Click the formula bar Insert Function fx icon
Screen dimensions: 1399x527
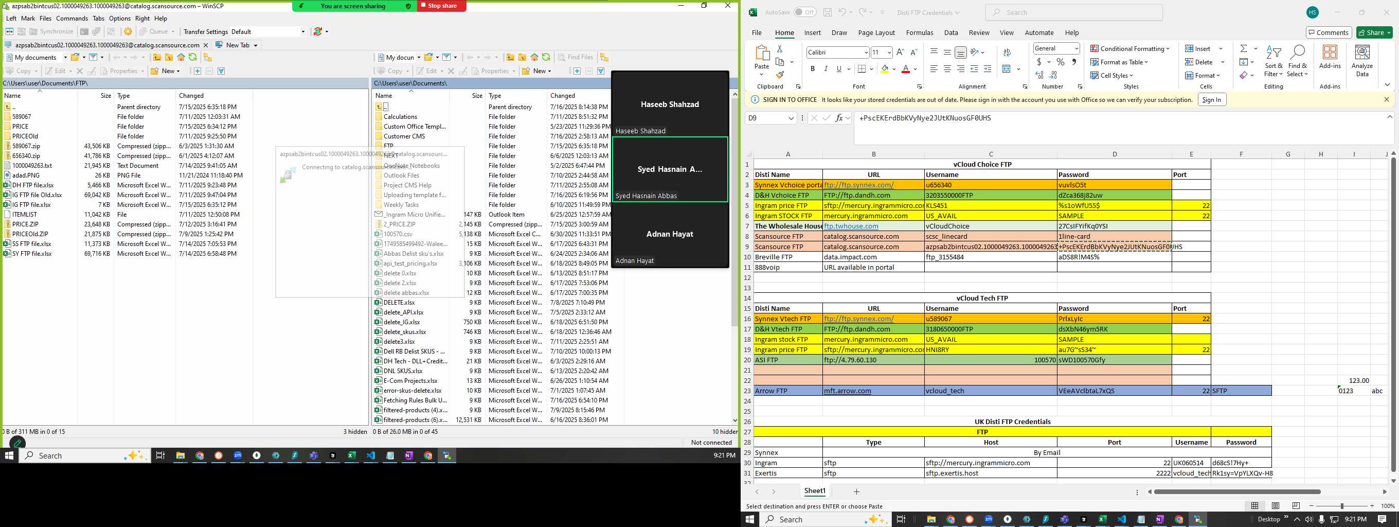(839, 118)
